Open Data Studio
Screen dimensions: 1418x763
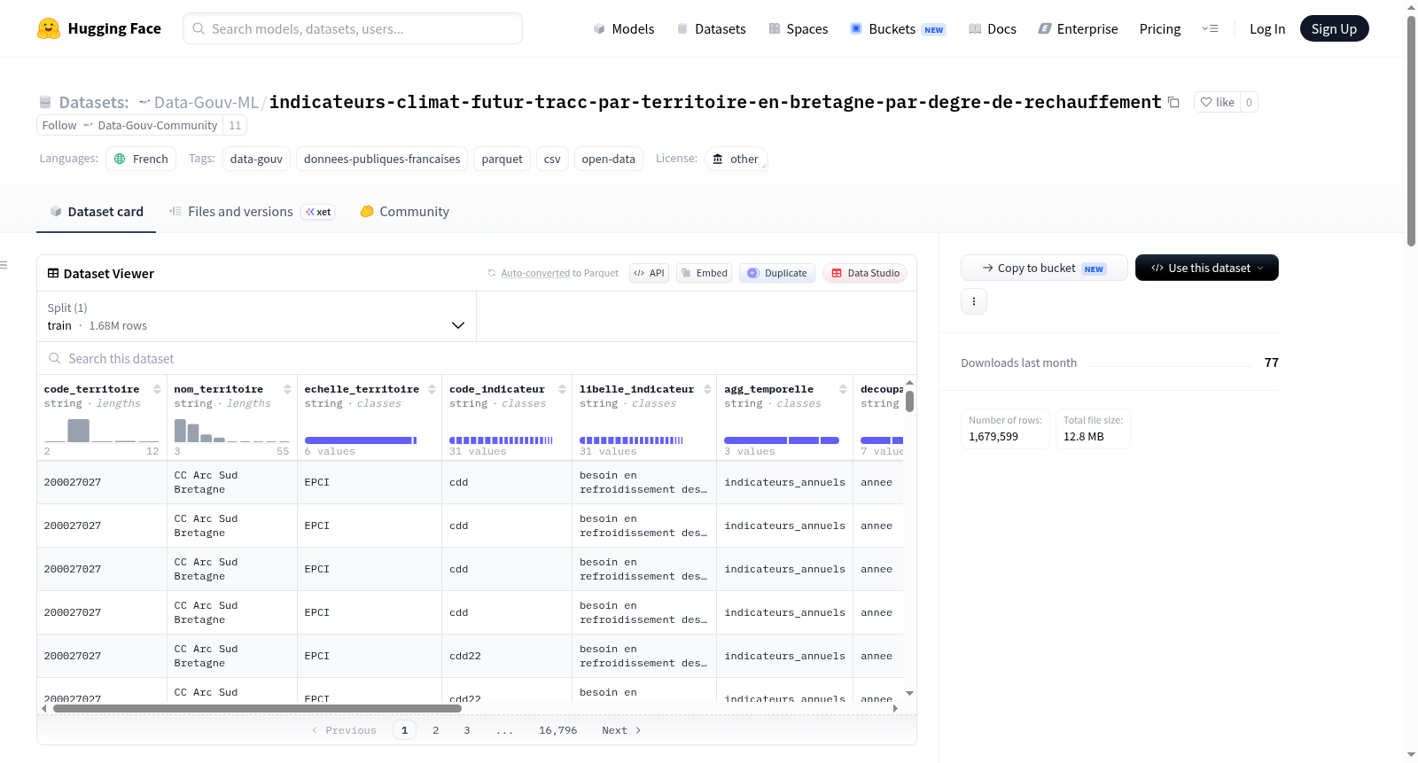(x=865, y=273)
